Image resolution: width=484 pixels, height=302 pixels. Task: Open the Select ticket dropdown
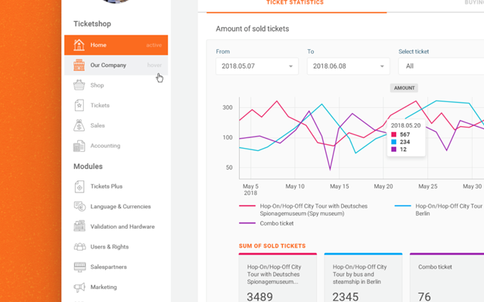441,66
